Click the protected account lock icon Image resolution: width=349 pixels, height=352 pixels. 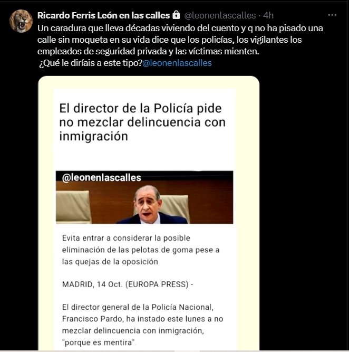tap(176, 15)
